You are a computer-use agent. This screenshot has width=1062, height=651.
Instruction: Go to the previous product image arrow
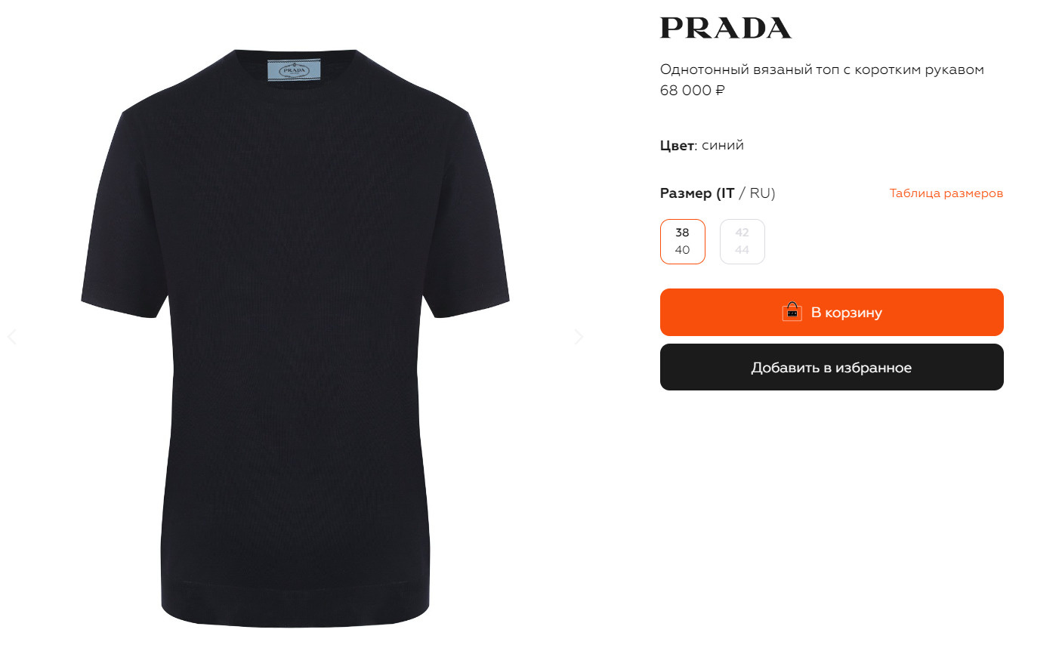(11, 337)
